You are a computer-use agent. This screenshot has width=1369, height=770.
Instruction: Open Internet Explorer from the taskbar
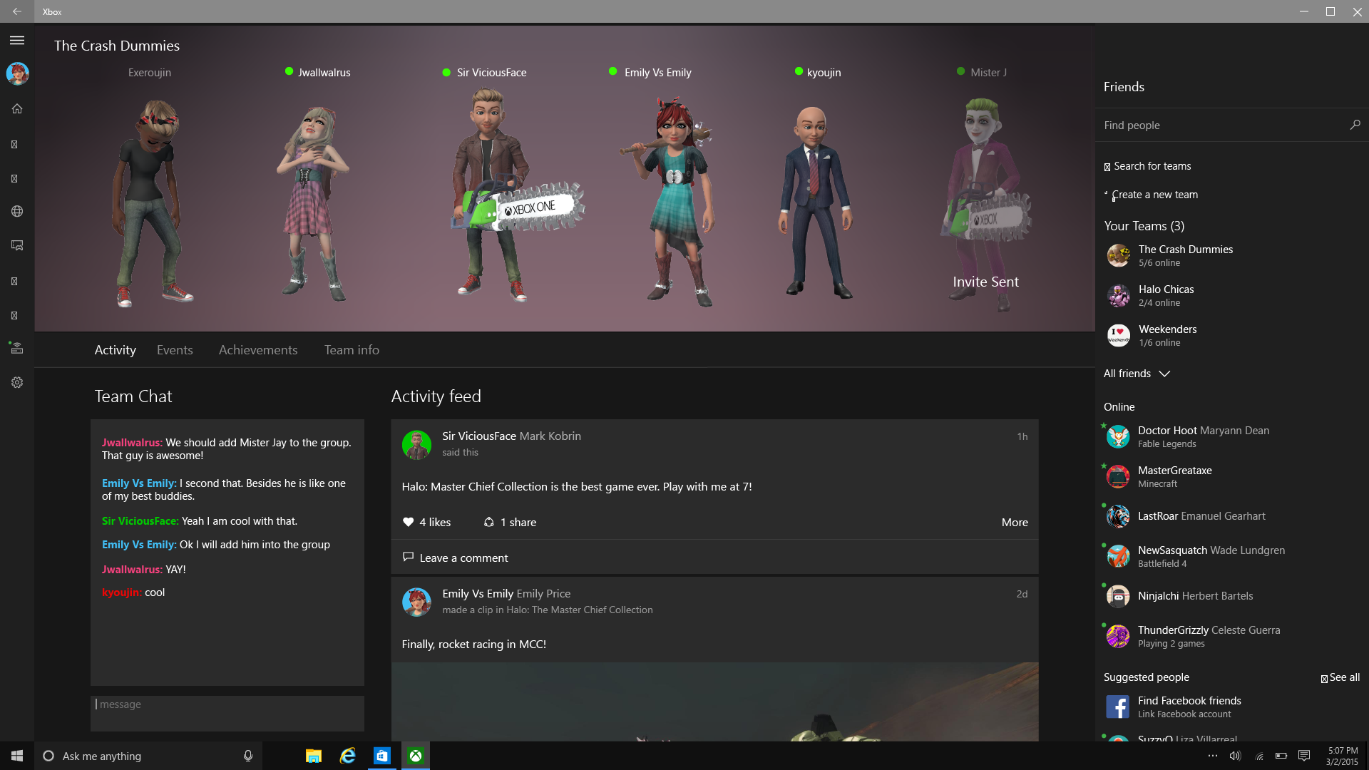click(347, 756)
